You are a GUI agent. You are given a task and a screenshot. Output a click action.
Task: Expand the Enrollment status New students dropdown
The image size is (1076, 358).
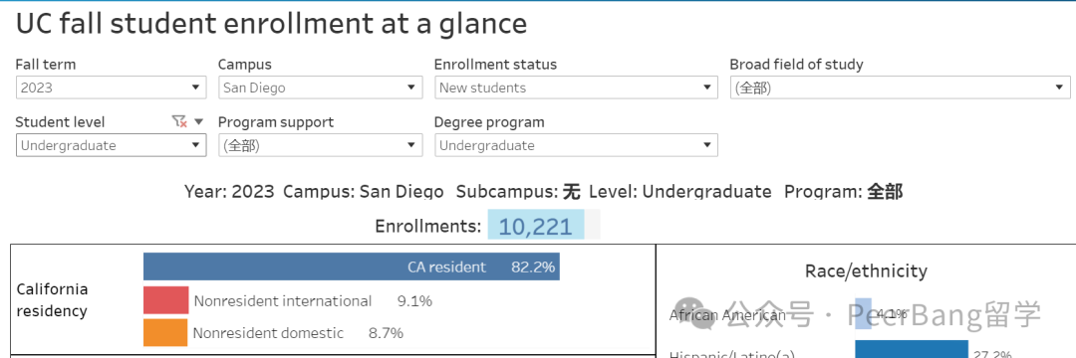pyautogui.click(x=577, y=88)
